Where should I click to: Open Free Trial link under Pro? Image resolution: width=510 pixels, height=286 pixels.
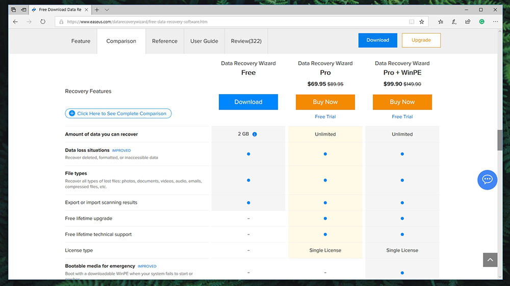point(325,117)
